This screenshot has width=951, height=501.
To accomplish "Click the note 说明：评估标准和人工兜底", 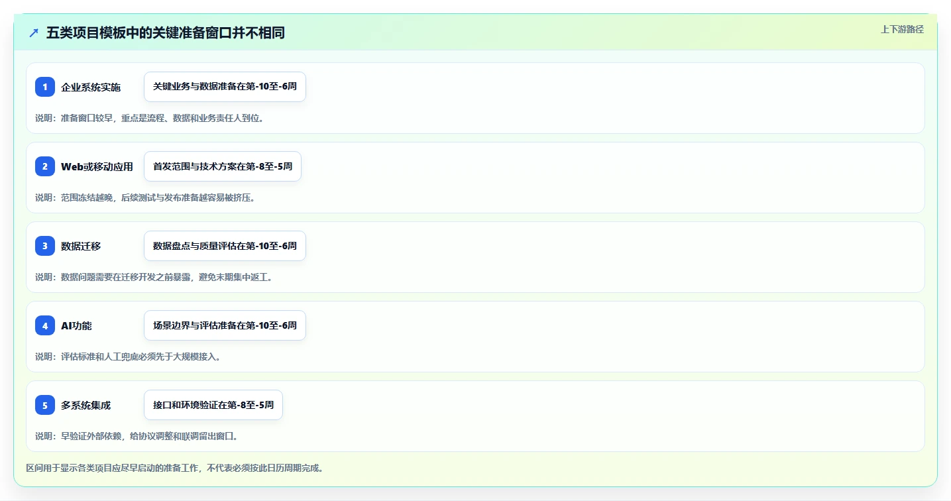I will pos(128,357).
